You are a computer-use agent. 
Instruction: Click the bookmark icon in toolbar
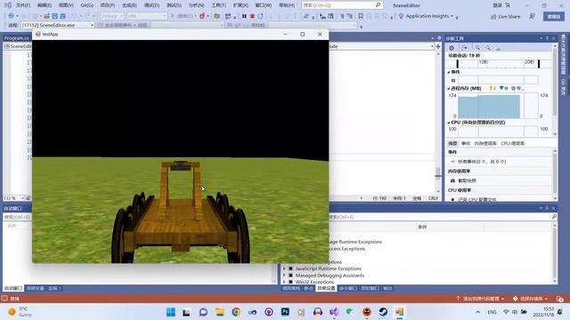click(361, 16)
